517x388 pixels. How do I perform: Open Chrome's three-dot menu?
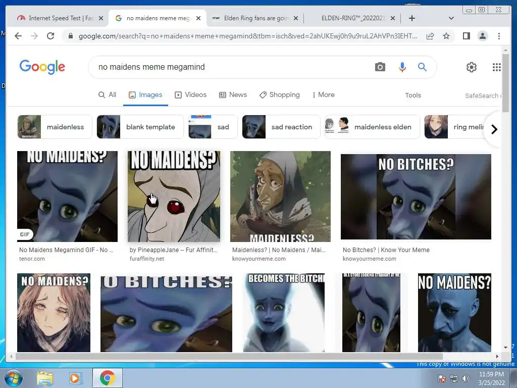point(499,36)
